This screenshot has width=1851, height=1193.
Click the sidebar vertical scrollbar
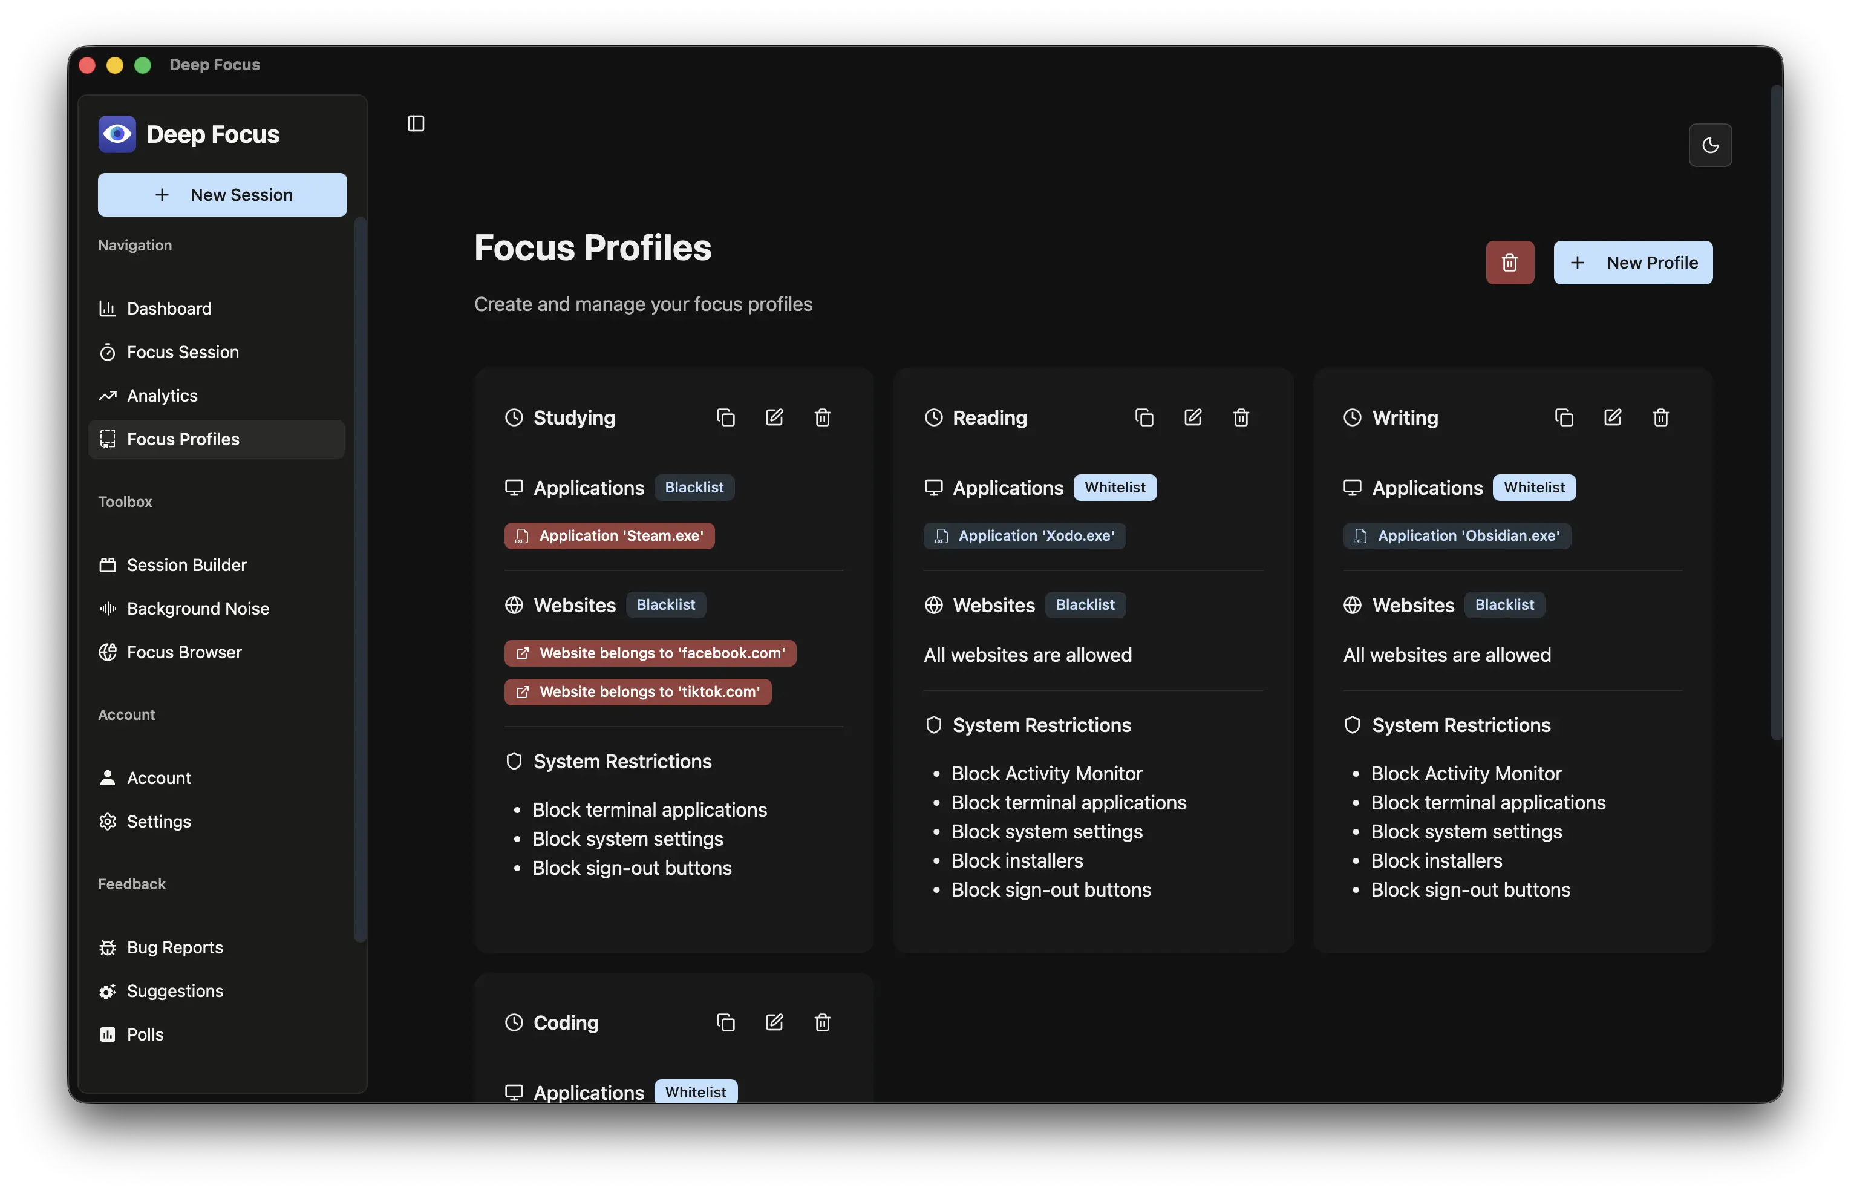pos(359,580)
